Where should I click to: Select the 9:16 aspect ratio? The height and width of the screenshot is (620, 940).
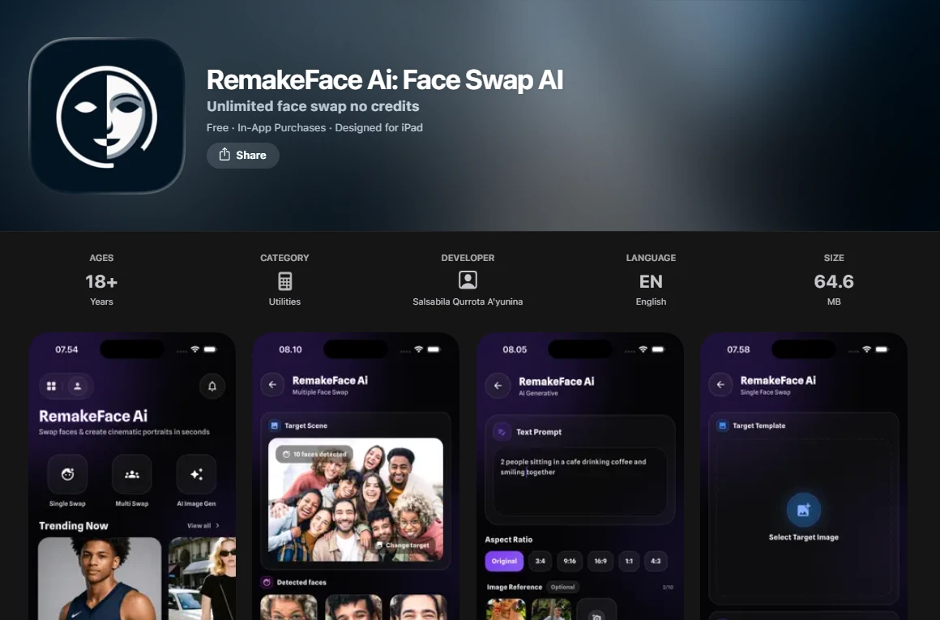(x=570, y=561)
